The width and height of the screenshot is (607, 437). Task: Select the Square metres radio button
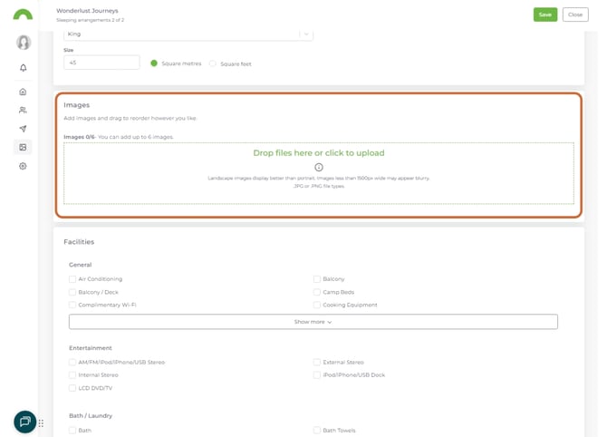click(154, 63)
